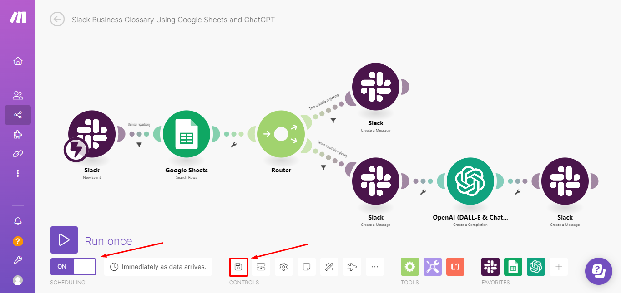The height and width of the screenshot is (293, 621).
Task: Open the purple Tools module
Action: tap(433, 267)
